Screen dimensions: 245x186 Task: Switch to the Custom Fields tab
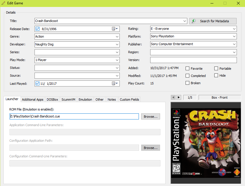(x=129, y=100)
